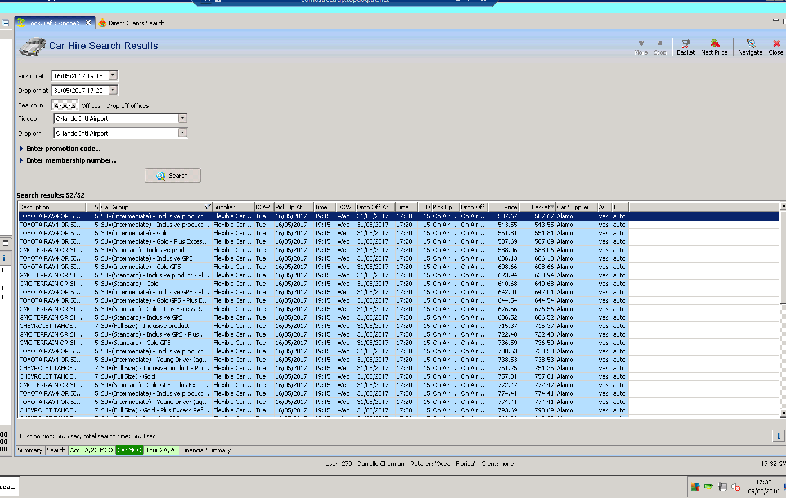Click the taskbar clock showing 17:32
This screenshot has height=498, width=786.
(x=763, y=487)
